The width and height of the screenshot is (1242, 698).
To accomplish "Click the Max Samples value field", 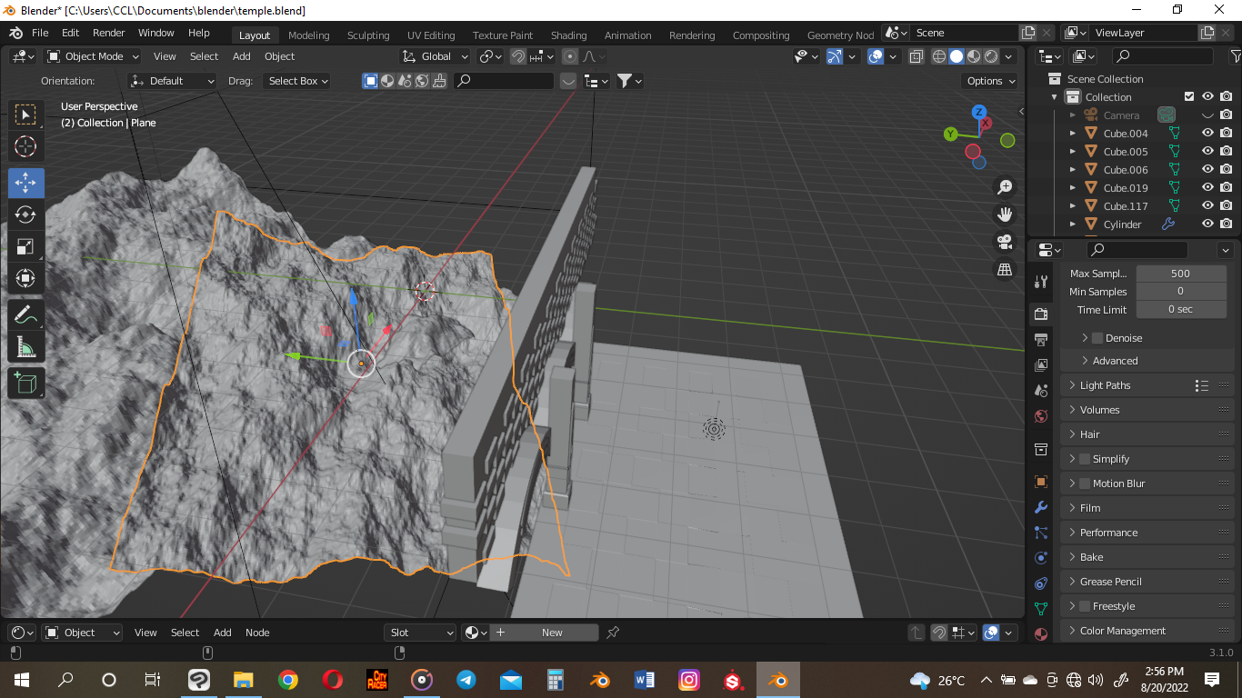I will click(x=1181, y=274).
